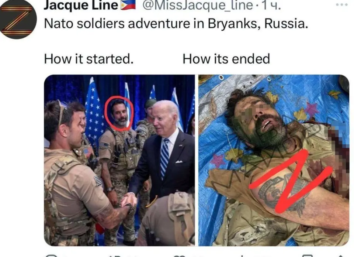Click the red Z mark on right photo

click(291, 182)
